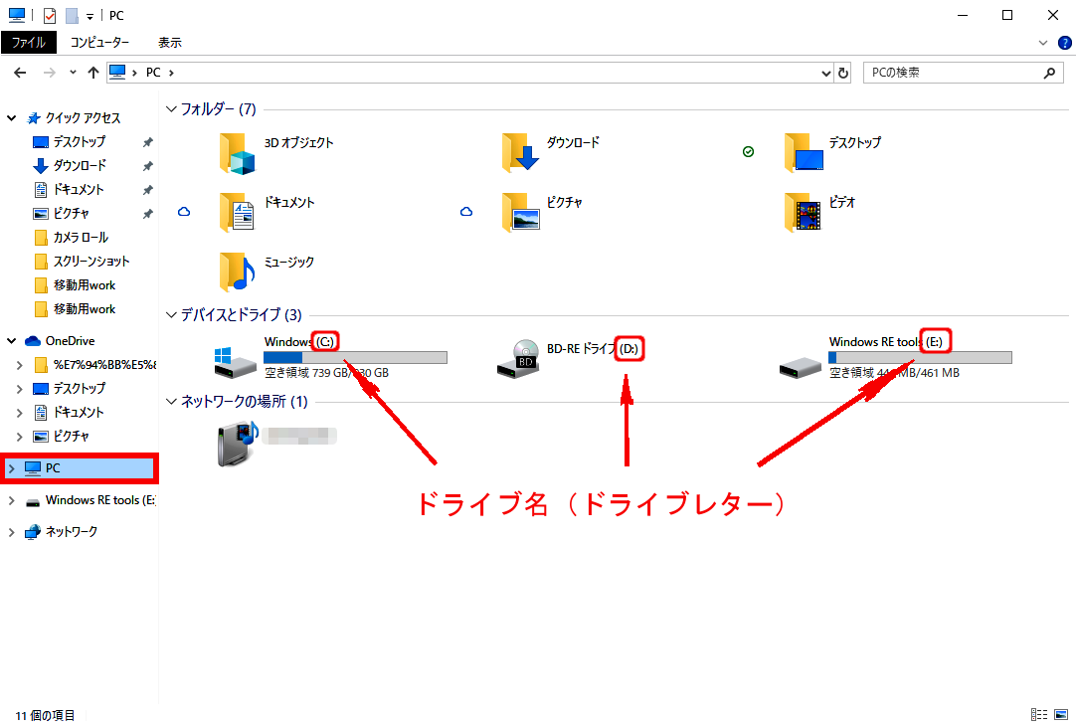
Task: Click PC breadcrumb in the address bar
Action: click(153, 73)
